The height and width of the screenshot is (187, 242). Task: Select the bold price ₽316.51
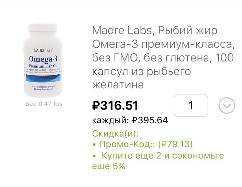point(115,106)
